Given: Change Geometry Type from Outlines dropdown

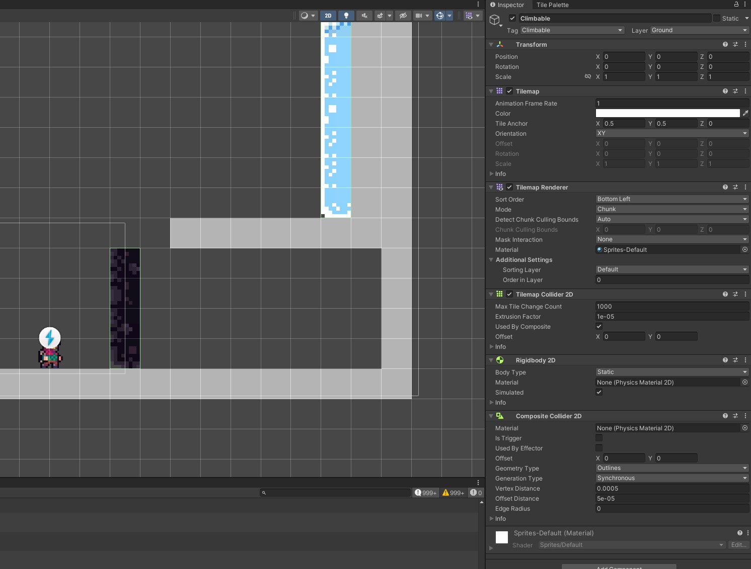Looking at the screenshot, I should [x=671, y=468].
